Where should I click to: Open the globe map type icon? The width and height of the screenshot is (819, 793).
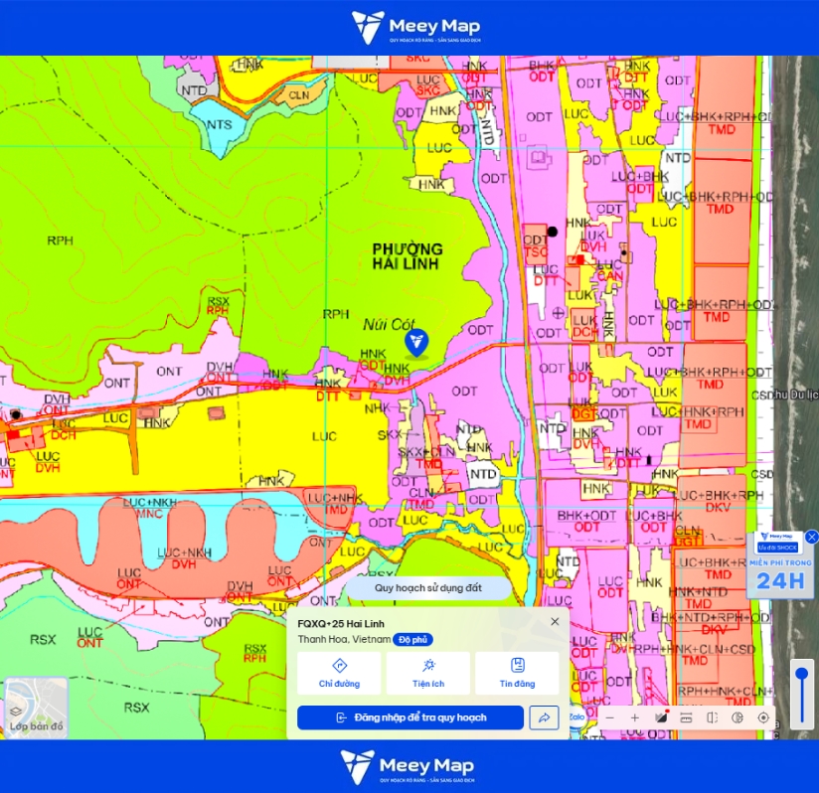tap(737, 717)
